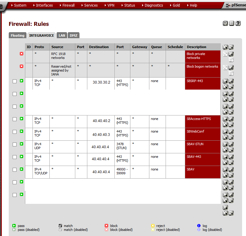Move selected rules to end of list

click(225, 207)
